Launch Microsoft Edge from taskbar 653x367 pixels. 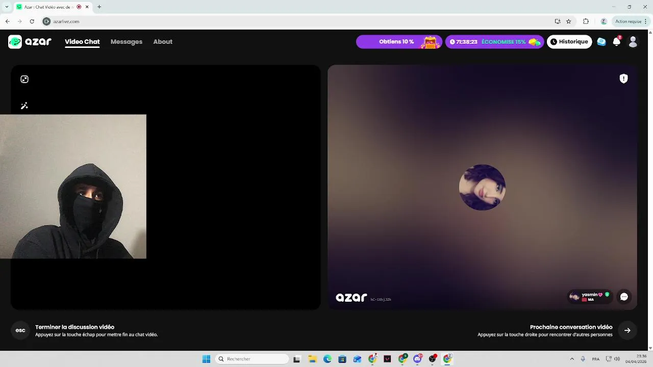328,359
